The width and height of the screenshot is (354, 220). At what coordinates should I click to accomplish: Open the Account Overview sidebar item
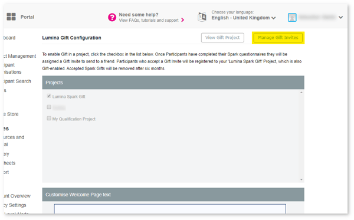[x=17, y=196]
